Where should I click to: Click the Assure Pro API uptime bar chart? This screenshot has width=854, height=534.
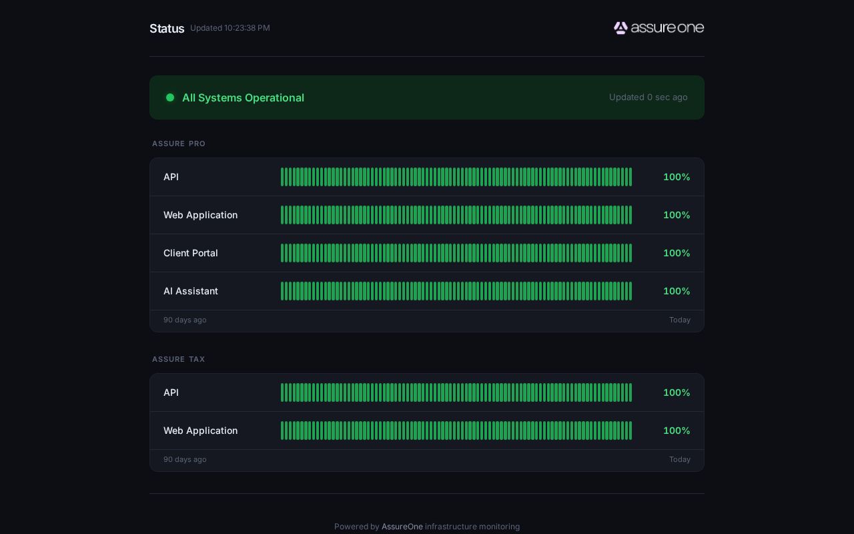(456, 177)
